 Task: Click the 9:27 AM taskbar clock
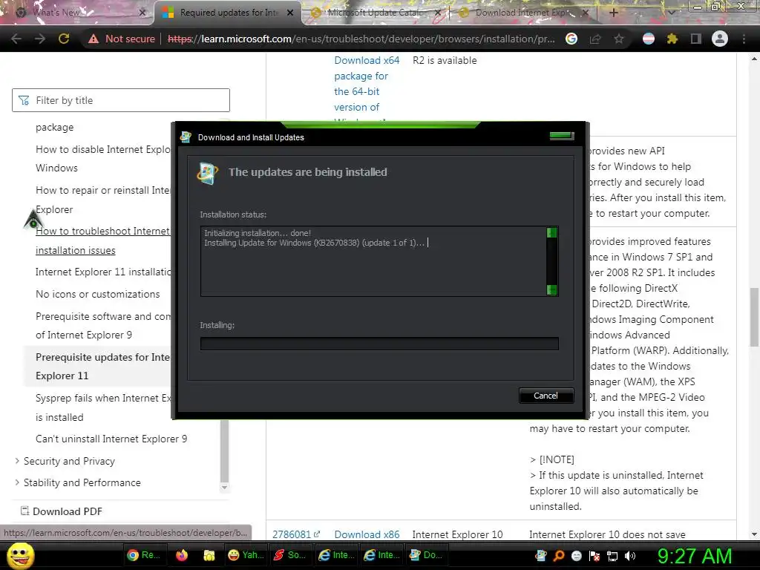695,556
